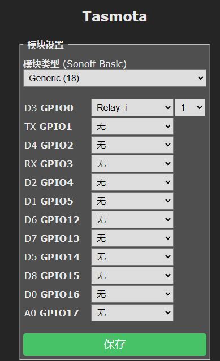
Task: Open the D8 GPIO15 function dropdown
Action: click(x=132, y=275)
